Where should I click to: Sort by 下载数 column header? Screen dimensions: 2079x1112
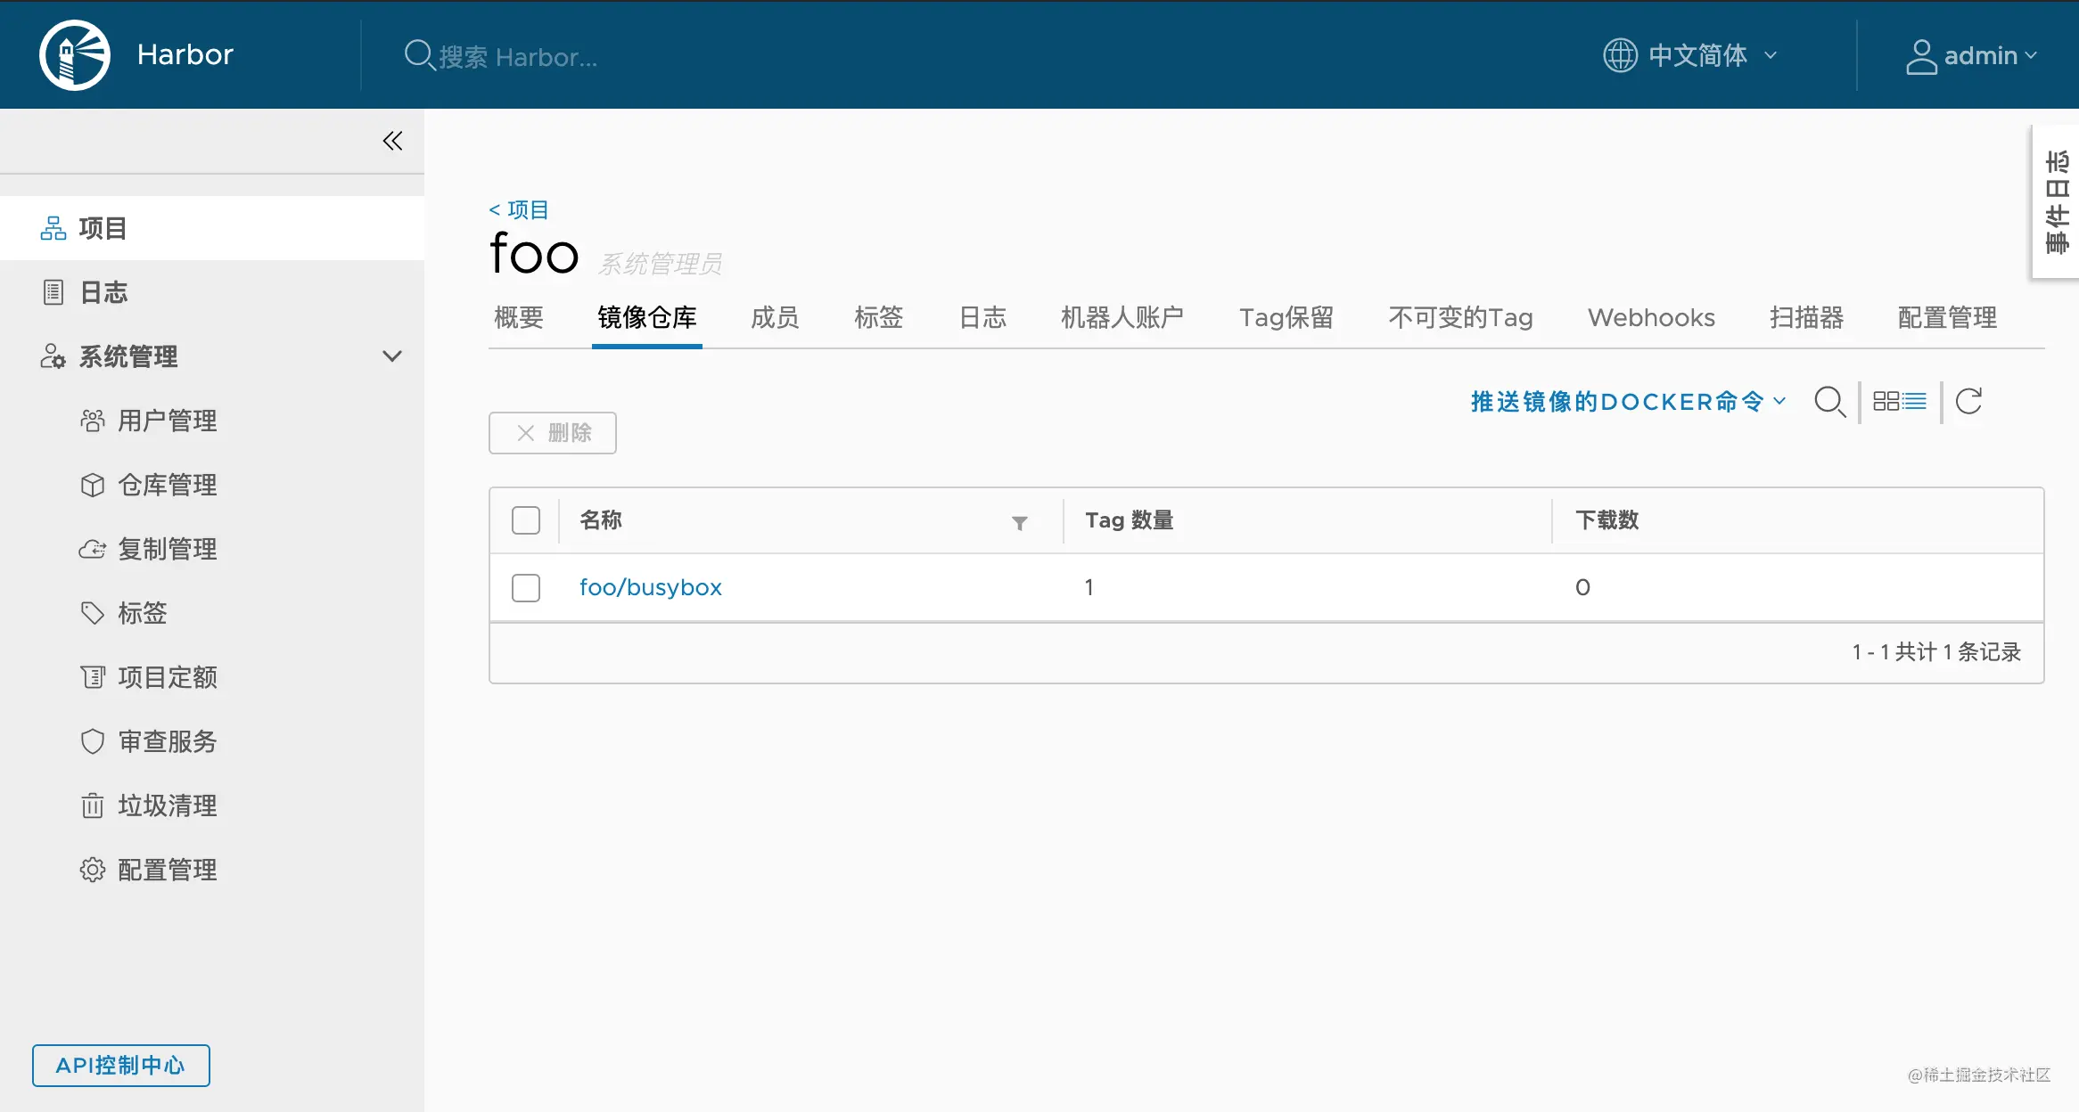1606,520
